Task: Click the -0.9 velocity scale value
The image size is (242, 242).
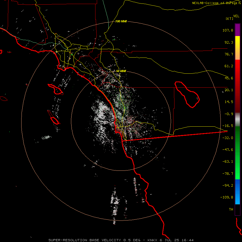Action: point(229,114)
